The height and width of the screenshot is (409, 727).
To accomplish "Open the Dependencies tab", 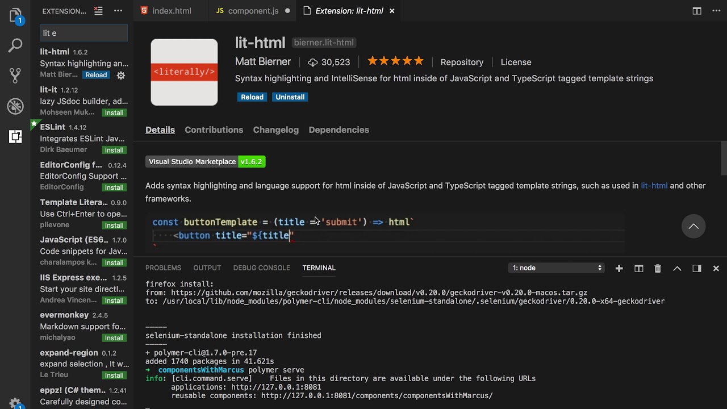I will (x=339, y=130).
